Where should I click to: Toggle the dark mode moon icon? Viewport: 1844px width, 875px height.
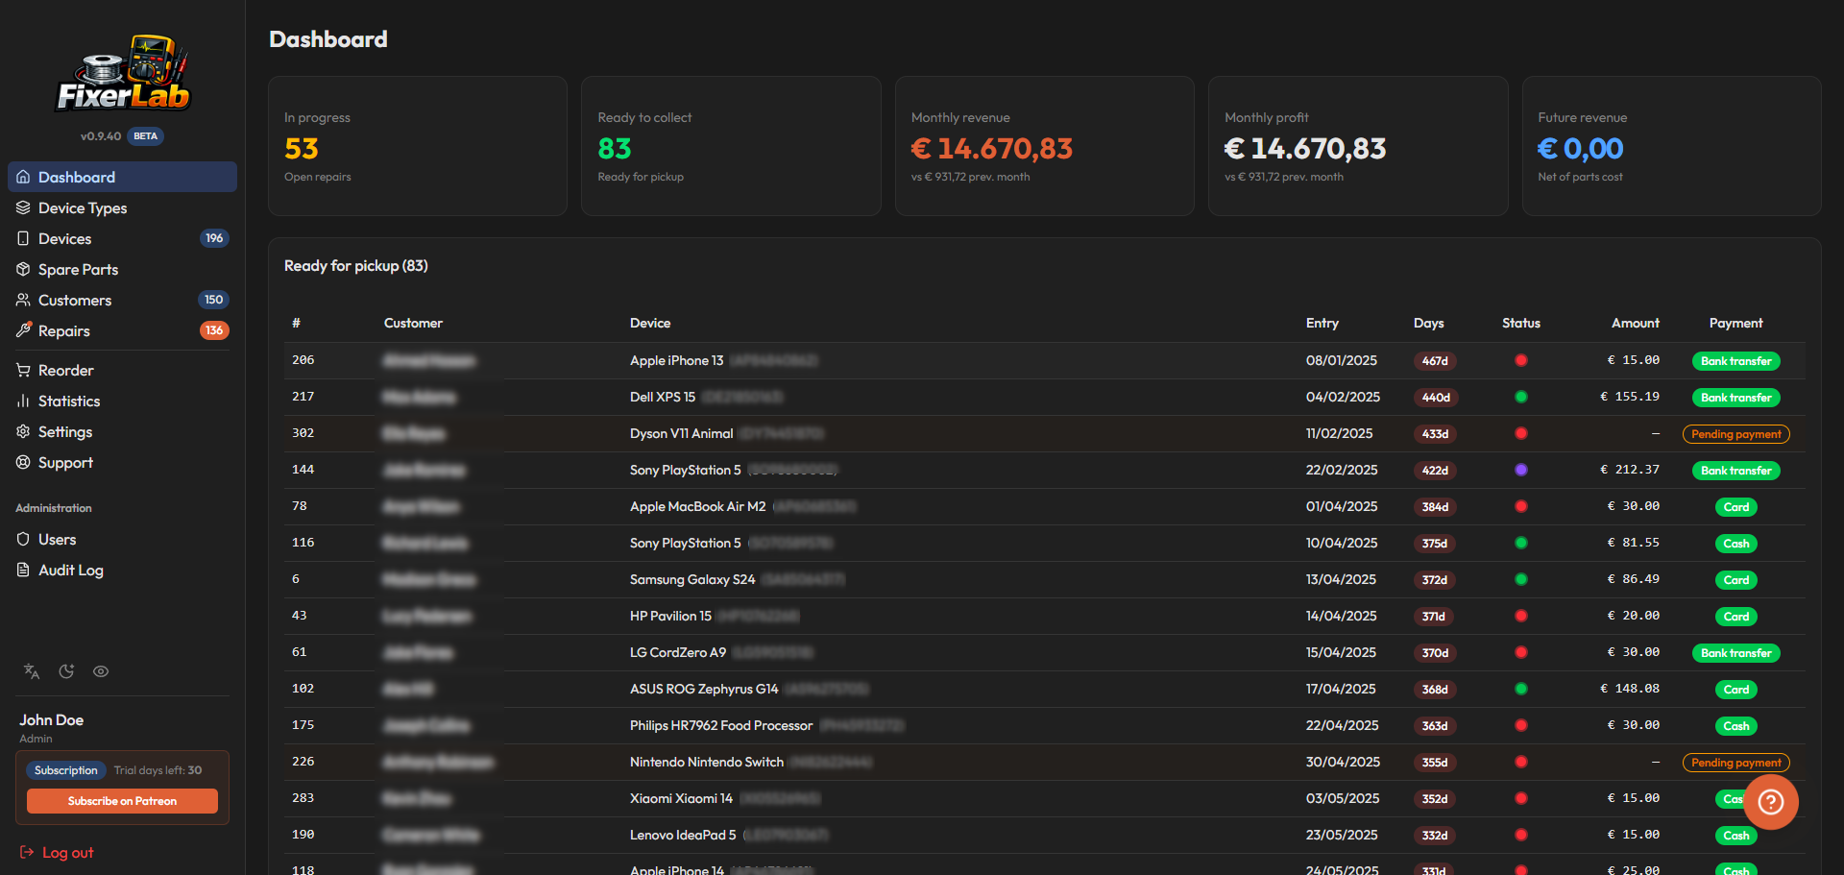(66, 671)
